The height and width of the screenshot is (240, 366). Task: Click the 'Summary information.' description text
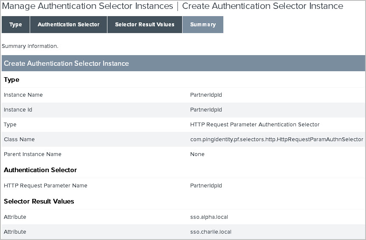pyautogui.click(x=30, y=46)
